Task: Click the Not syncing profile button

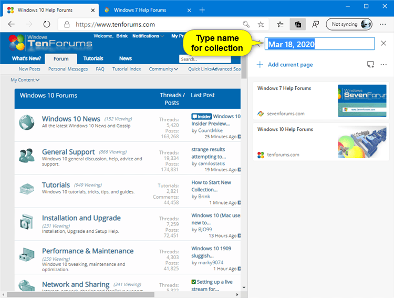Action: [x=349, y=24]
